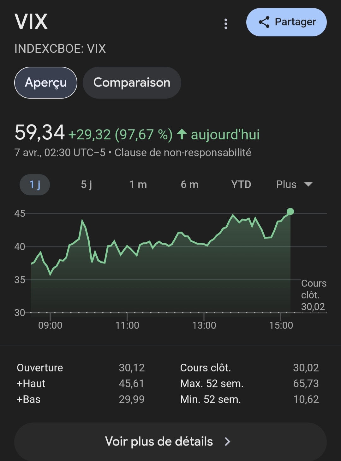This screenshot has height=461, width=341.
Task: Click the Plus dropdown arrow
Action: [x=308, y=185]
